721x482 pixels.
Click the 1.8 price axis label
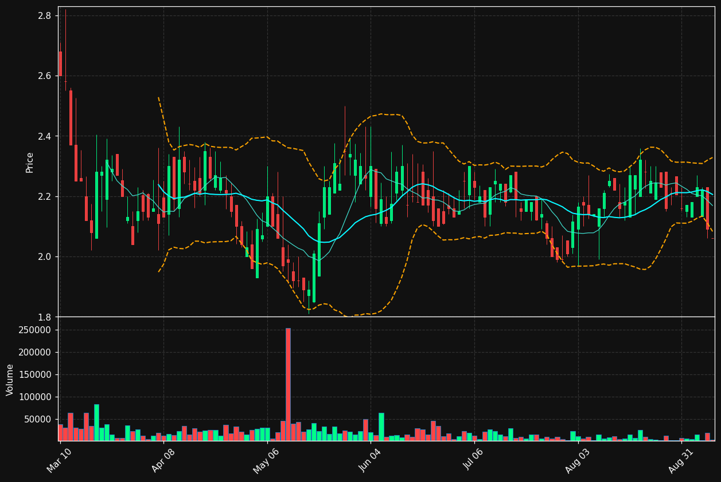click(x=44, y=317)
